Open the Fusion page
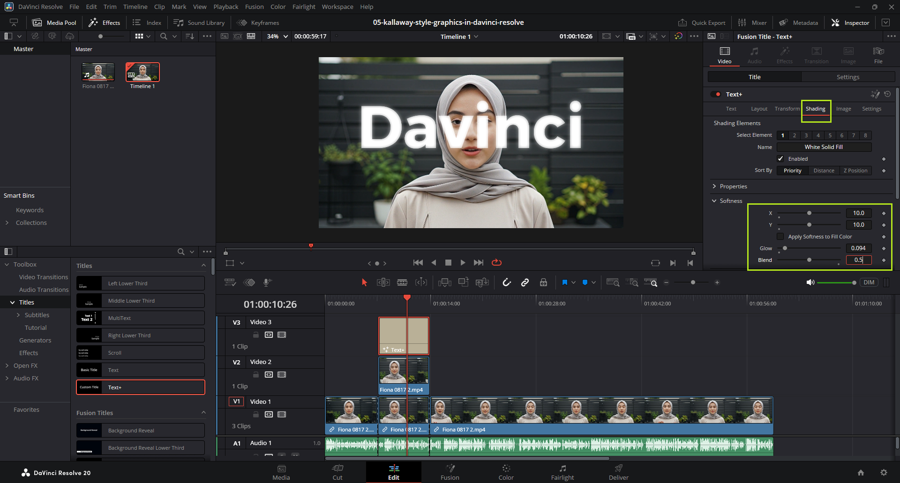This screenshot has width=900, height=483. [x=450, y=472]
